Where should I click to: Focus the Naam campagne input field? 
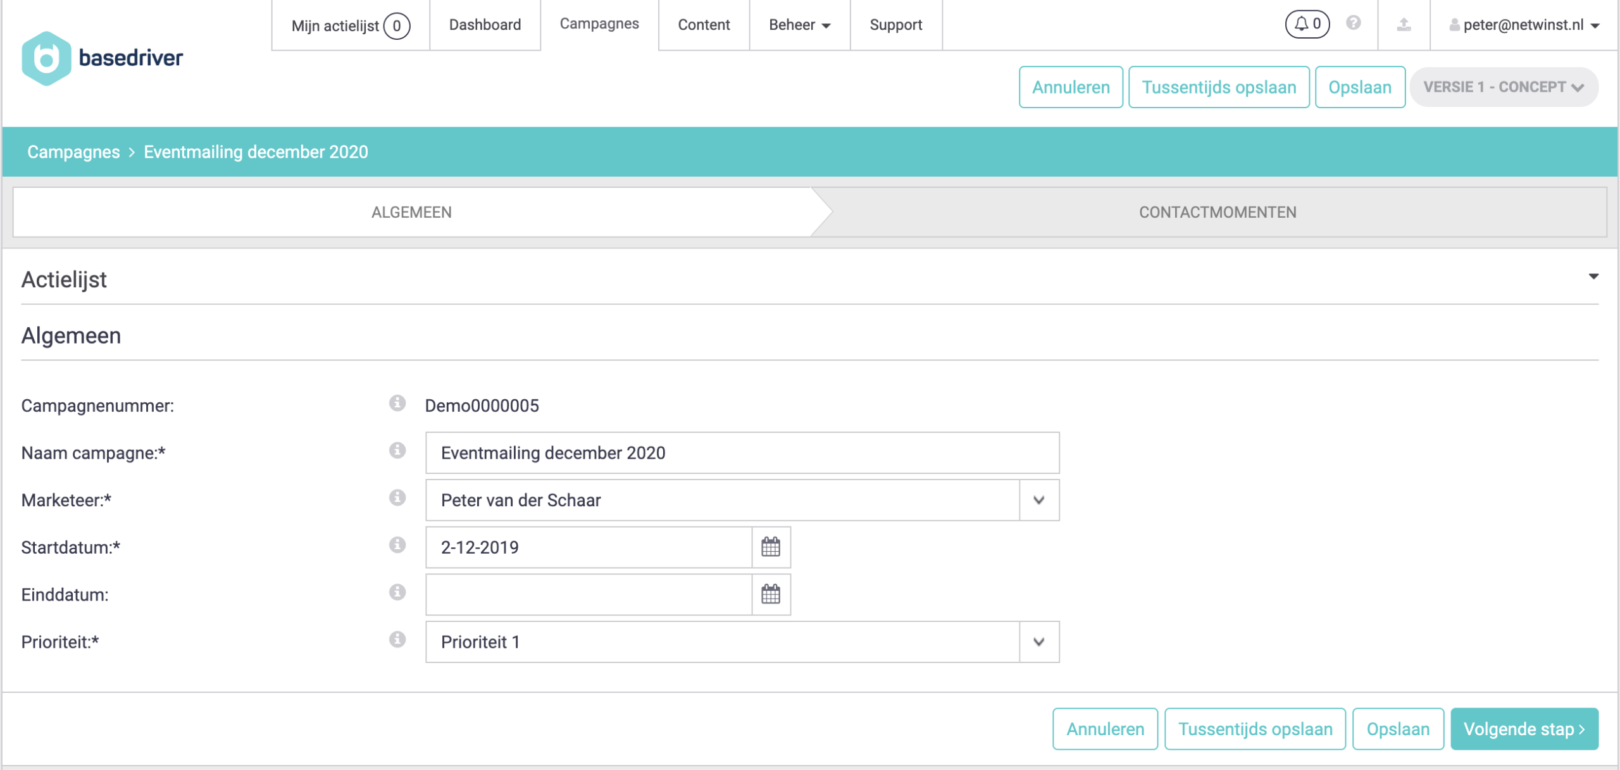coord(742,453)
